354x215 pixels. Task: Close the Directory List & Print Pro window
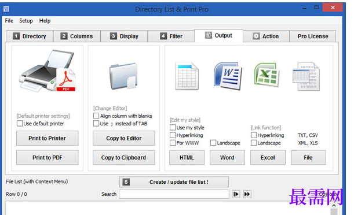(333, 8)
